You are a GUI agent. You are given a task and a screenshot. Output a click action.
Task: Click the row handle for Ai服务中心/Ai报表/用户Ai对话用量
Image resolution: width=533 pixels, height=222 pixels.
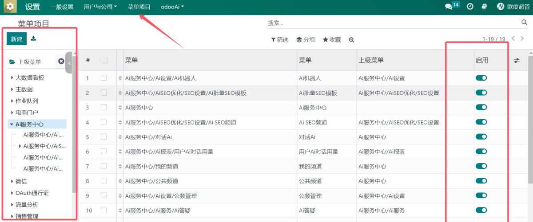[119, 152]
